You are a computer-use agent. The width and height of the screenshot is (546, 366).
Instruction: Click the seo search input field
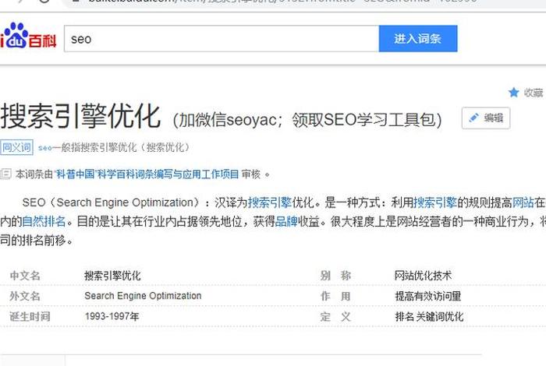pos(222,39)
